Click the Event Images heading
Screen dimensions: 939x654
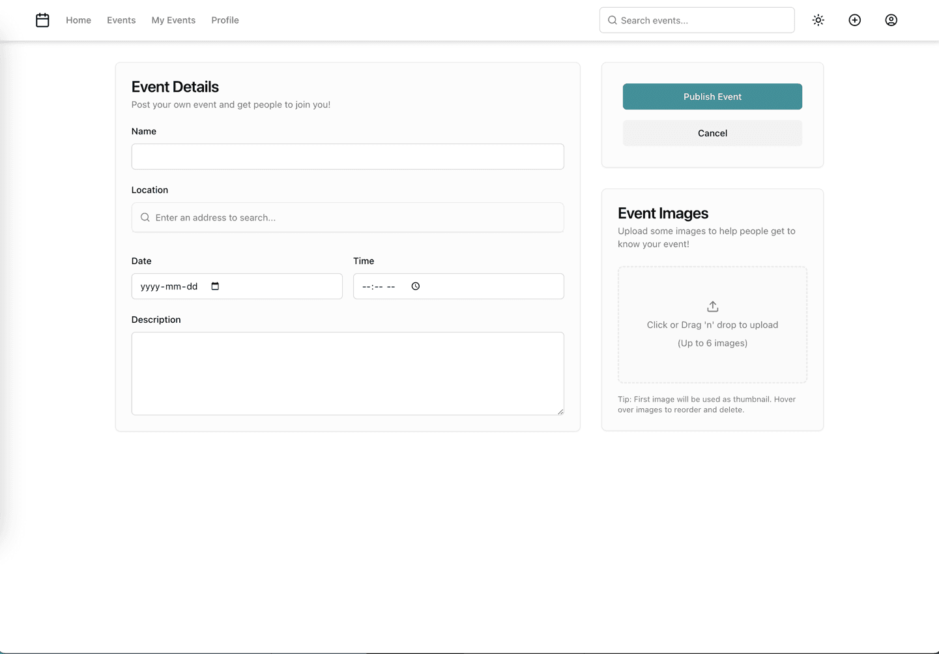tap(663, 213)
